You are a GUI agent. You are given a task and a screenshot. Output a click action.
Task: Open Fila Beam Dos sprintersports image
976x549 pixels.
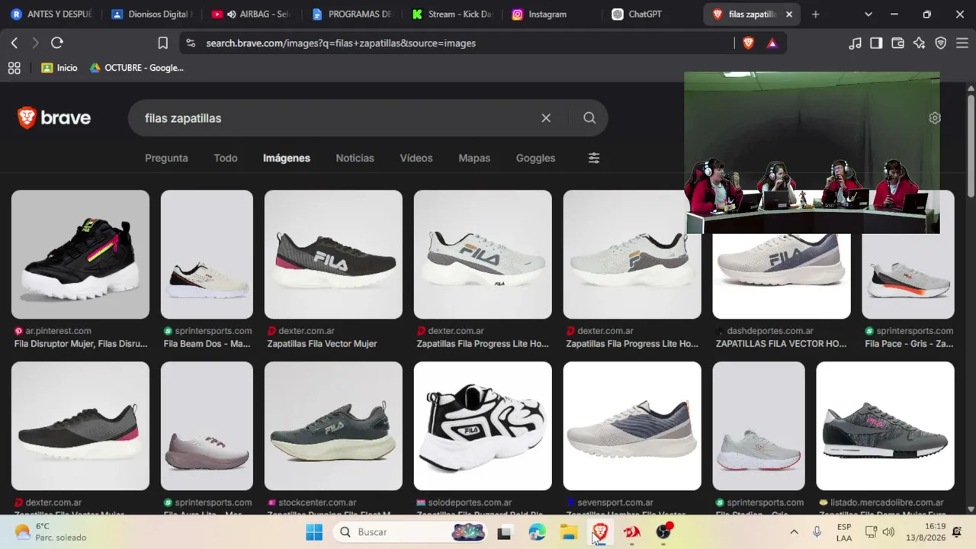[207, 254]
